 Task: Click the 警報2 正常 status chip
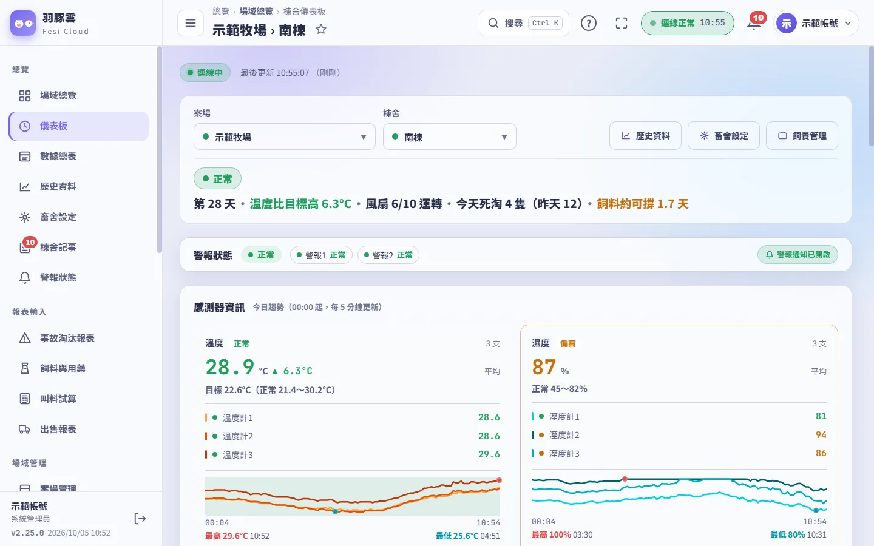tap(388, 255)
